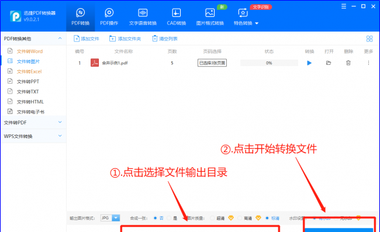This screenshot has width=380, height=232.
Task: Open the PDF转换 tab icon
Action: (x=81, y=13)
